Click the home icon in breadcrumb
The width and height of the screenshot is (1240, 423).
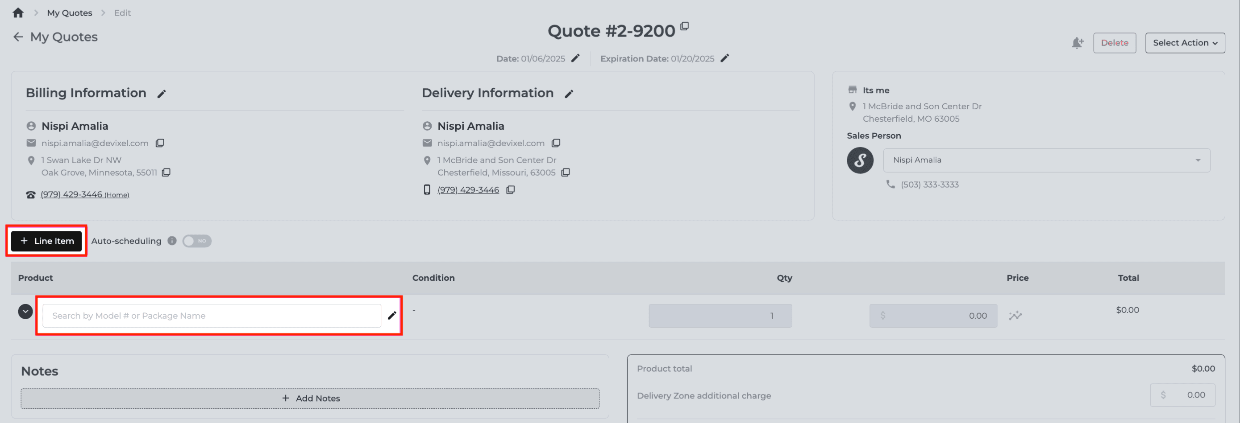pyautogui.click(x=18, y=12)
